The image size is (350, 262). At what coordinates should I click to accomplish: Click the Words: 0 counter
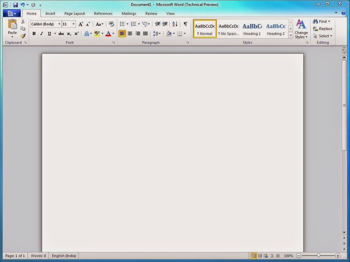pyautogui.click(x=38, y=256)
